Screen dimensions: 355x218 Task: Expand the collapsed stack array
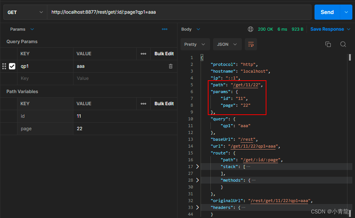198,167
